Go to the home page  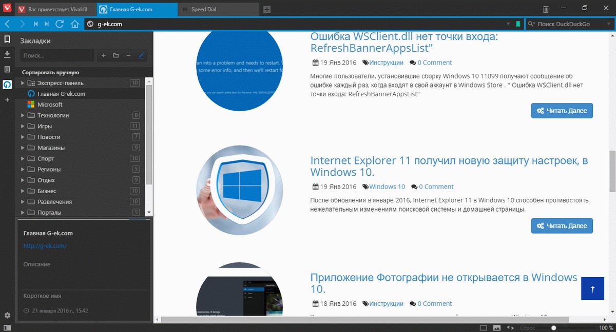74,24
